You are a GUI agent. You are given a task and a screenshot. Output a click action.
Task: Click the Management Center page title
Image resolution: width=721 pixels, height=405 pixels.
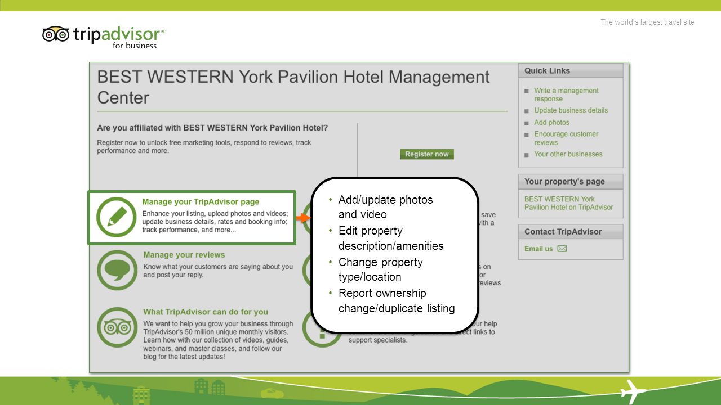293,87
